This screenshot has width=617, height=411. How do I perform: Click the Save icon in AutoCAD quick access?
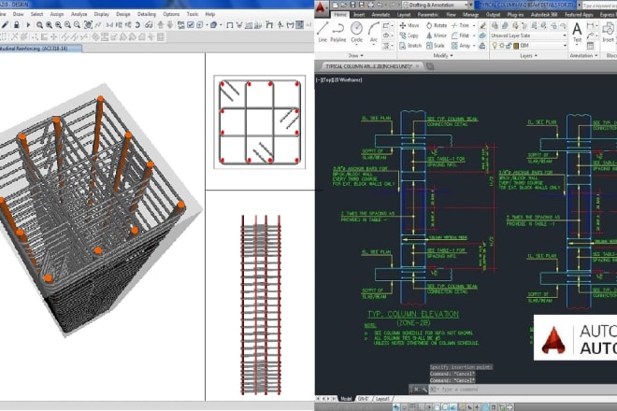[353, 5]
